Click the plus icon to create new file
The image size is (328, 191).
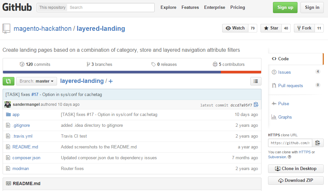tap(111, 81)
